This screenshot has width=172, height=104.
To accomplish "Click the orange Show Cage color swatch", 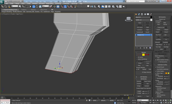I will (x=166, y=73).
